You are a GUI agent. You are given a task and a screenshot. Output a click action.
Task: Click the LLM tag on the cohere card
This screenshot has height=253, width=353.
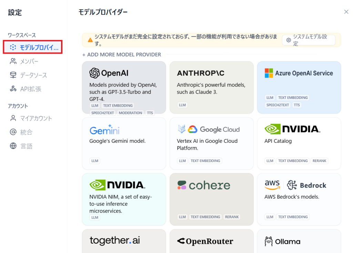tap(182, 217)
